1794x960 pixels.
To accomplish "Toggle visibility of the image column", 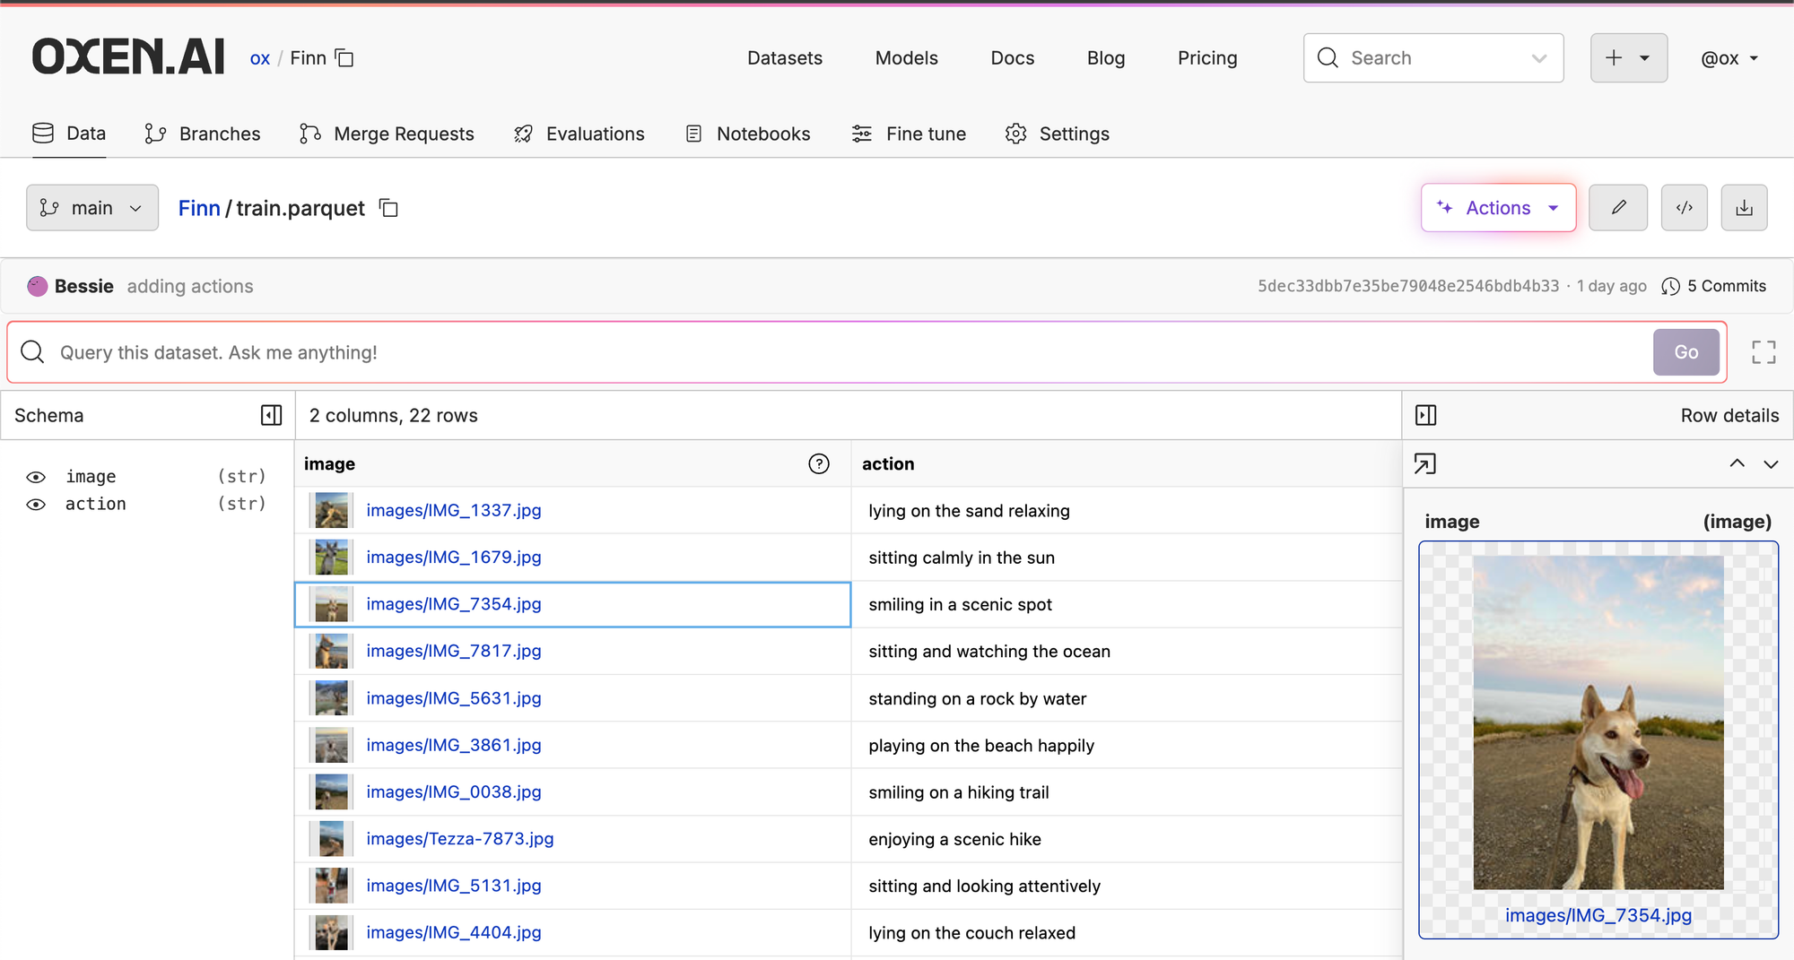I will [36, 477].
